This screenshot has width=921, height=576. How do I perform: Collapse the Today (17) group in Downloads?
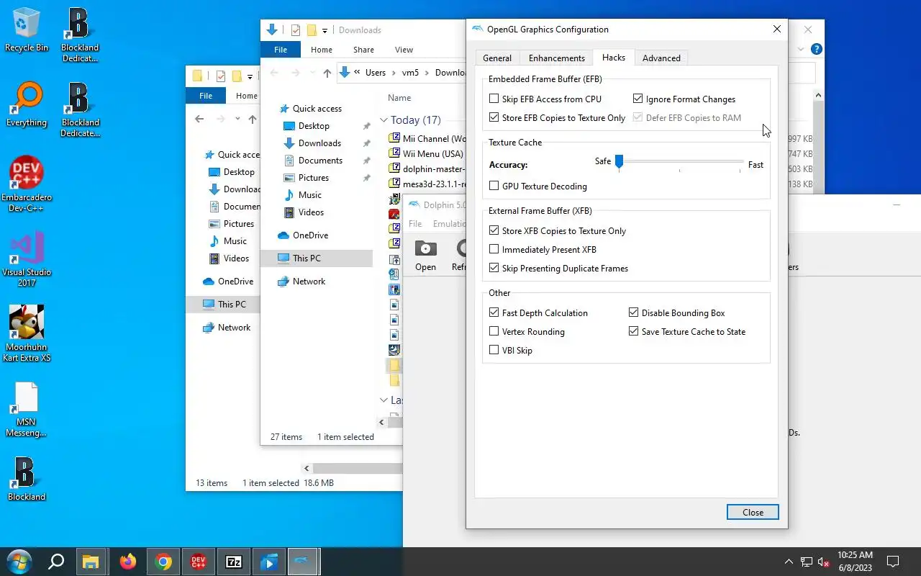coord(384,120)
